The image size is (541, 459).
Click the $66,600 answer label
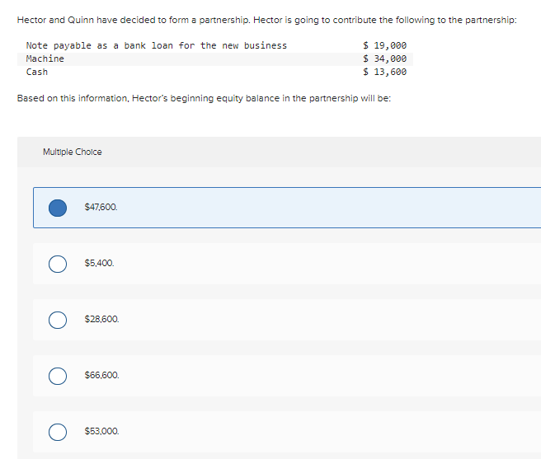(101, 375)
